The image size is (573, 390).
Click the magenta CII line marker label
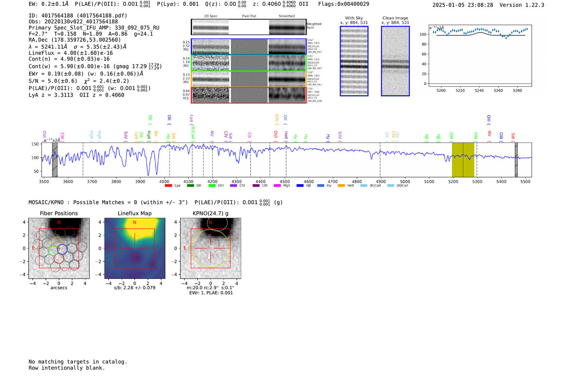point(249,137)
